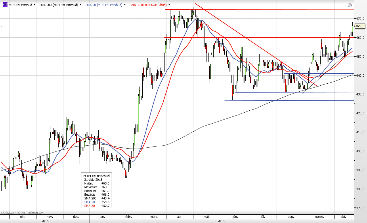Click the 2016 year label on time axis
Screen dimensions: 367x223
(221, 221)
